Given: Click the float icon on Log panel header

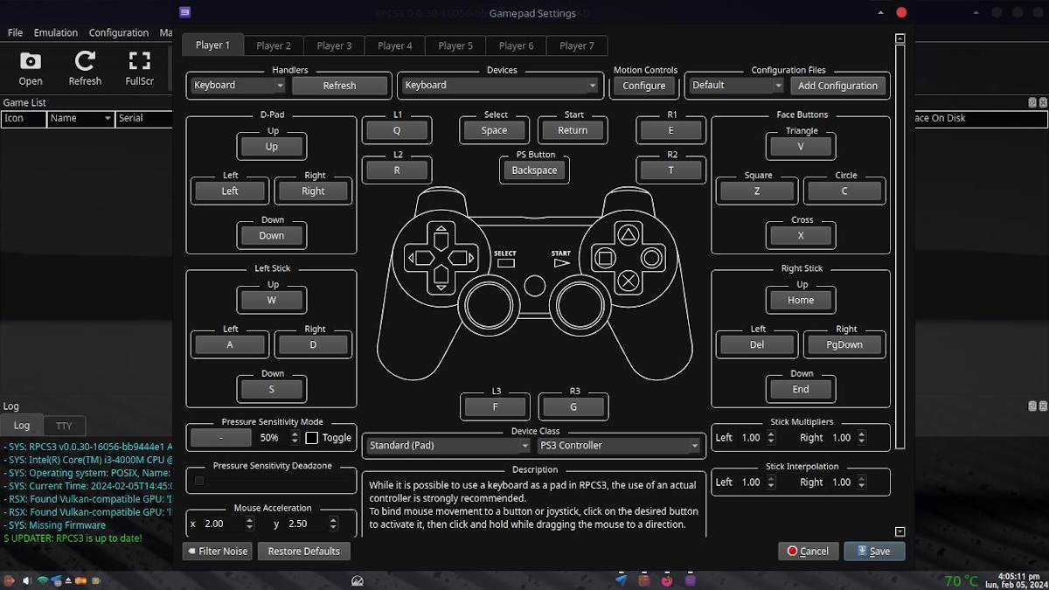Looking at the screenshot, I should click(1032, 406).
